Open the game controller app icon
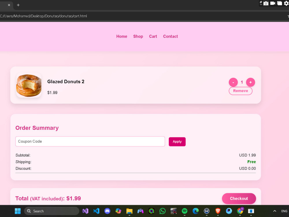 tap(140, 211)
